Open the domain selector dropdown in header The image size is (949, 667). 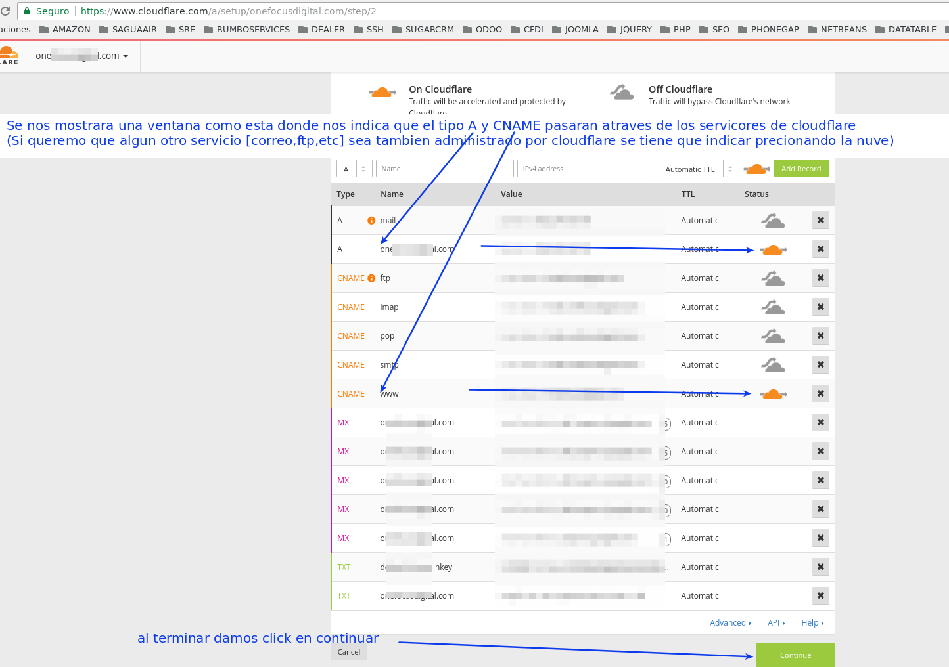coord(82,56)
